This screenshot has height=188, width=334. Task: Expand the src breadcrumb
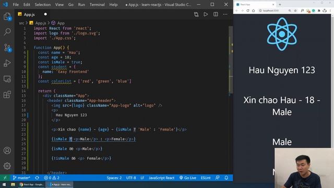[21, 23]
